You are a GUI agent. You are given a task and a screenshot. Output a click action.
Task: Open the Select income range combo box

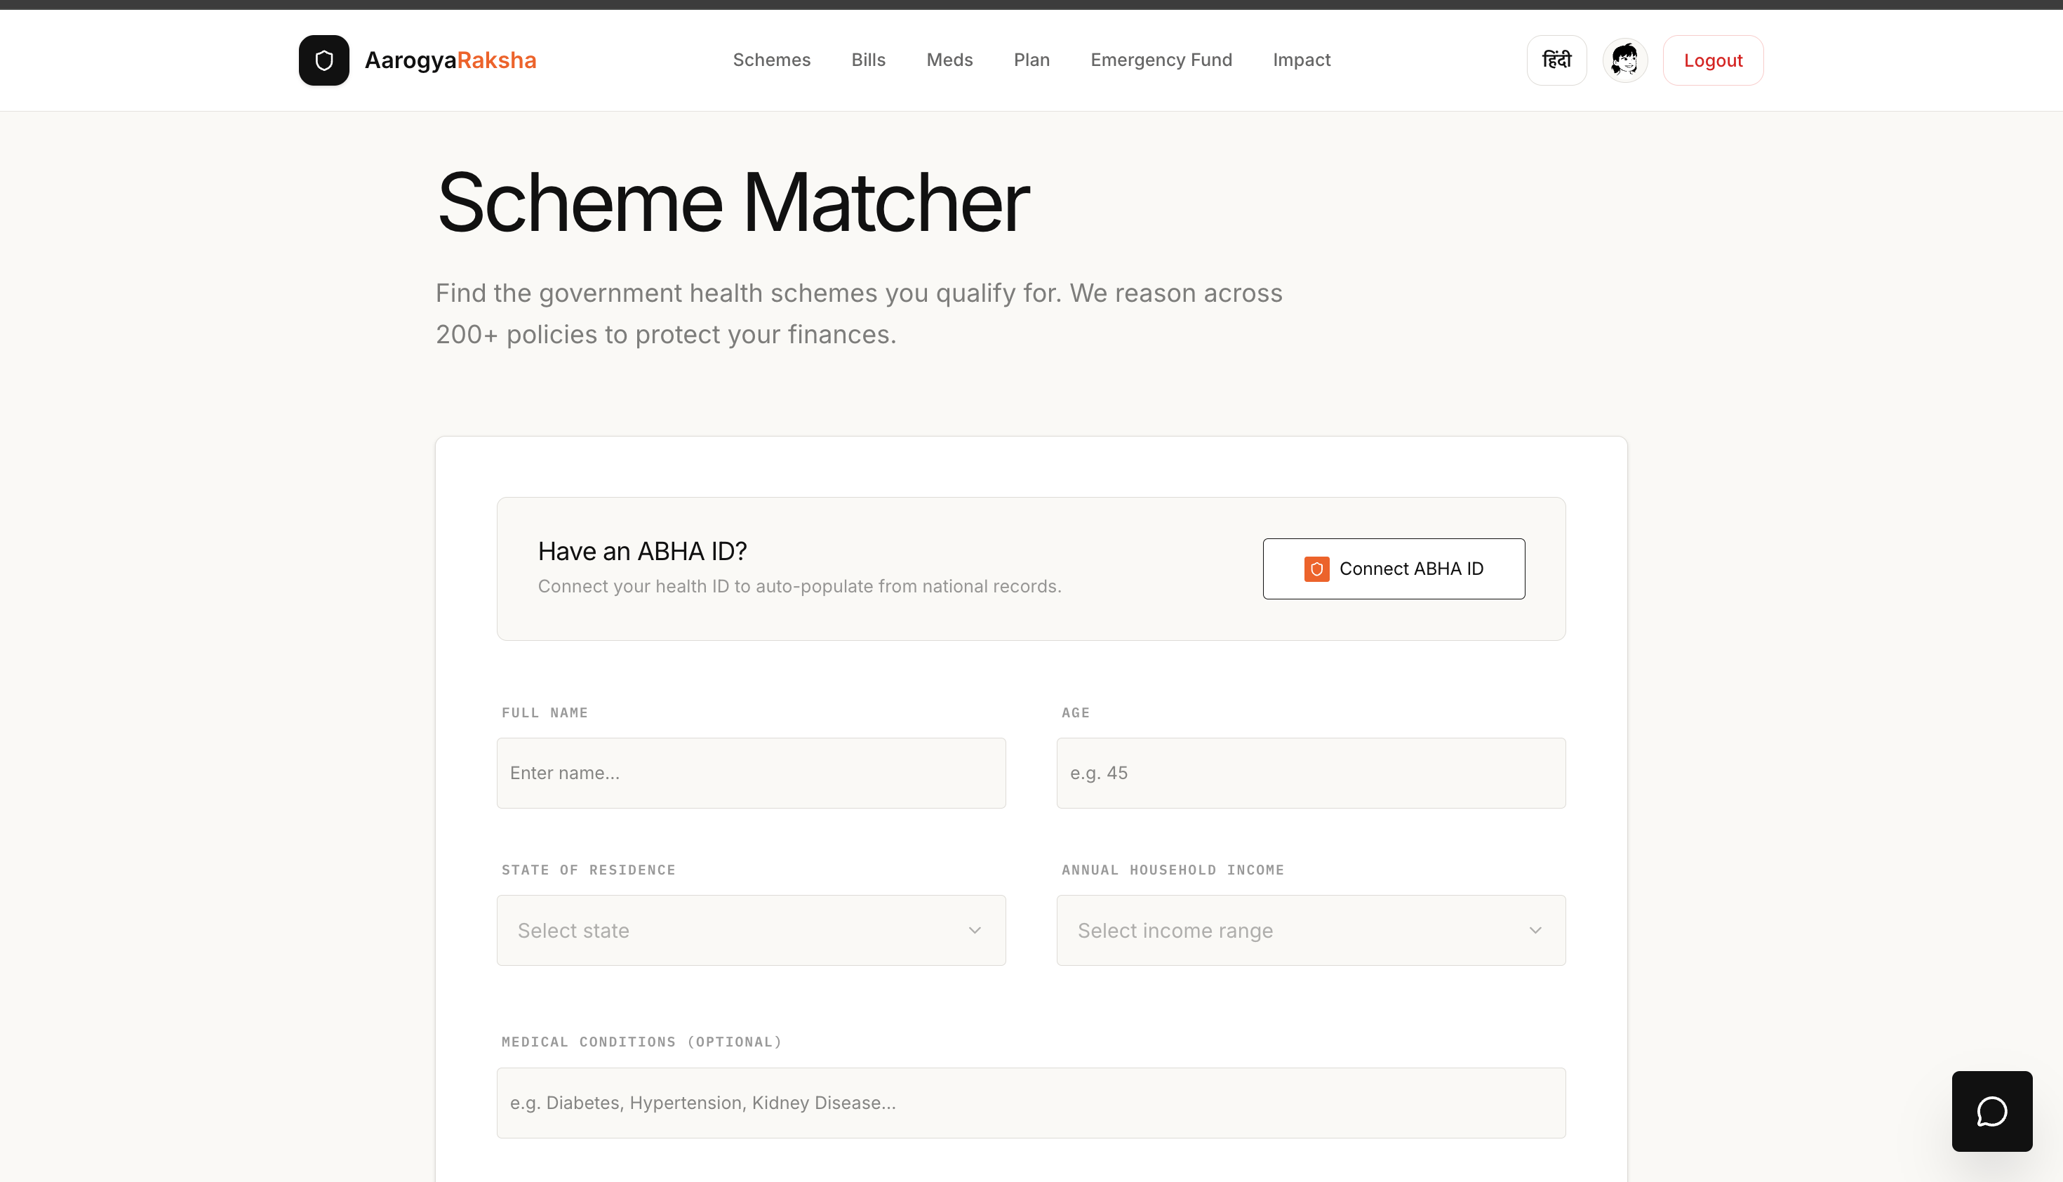(x=1290, y=930)
